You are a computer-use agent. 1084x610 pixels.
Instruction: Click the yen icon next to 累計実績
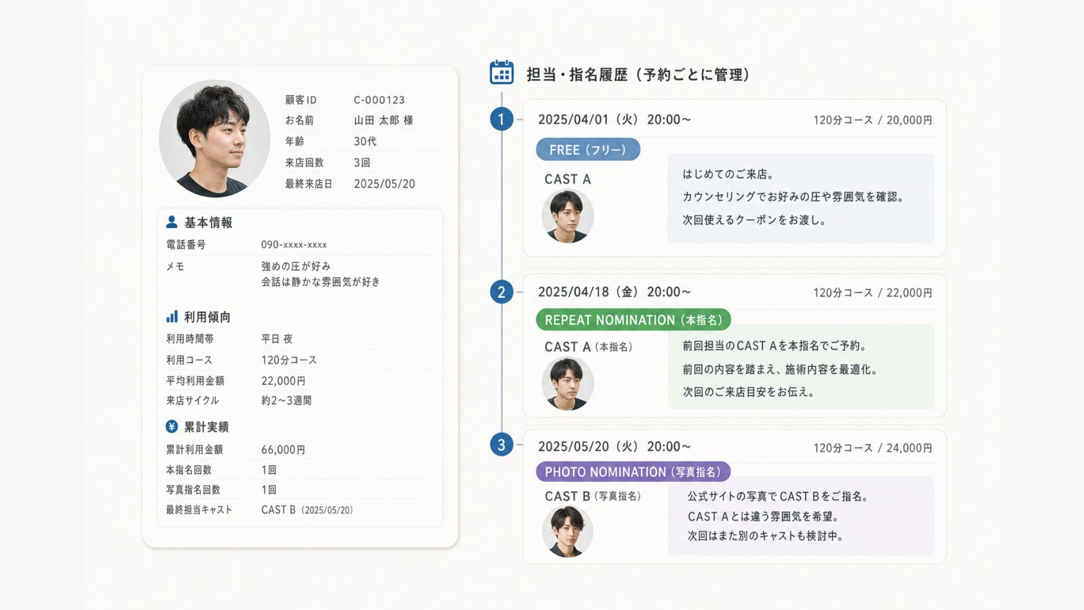tap(171, 426)
